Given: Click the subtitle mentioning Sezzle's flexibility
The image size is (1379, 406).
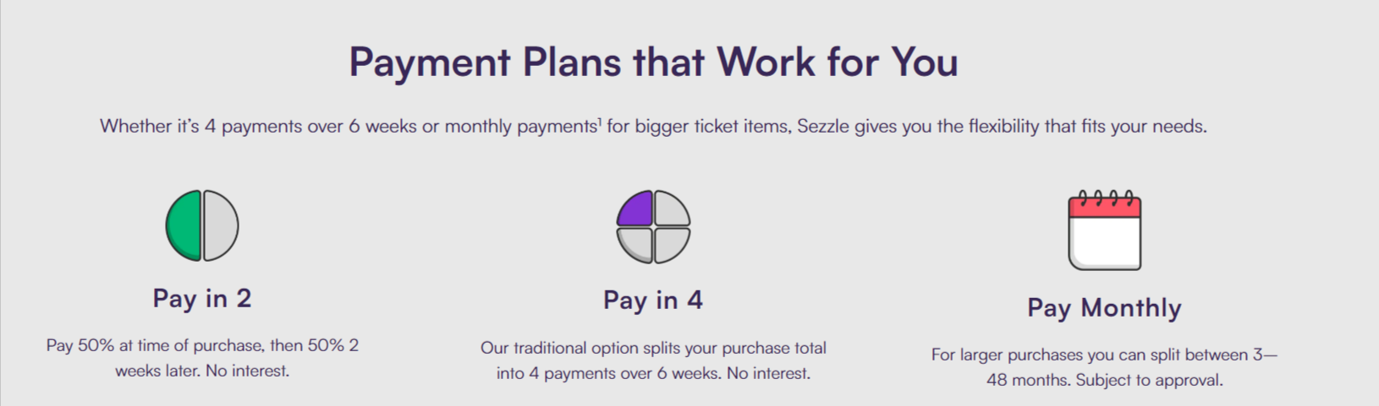Looking at the screenshot, I should point(653,127).
